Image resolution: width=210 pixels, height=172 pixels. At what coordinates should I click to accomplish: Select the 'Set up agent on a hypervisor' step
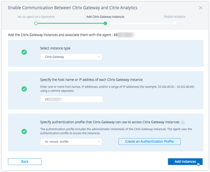[36, 16]
